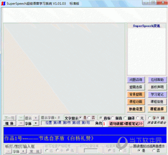The image size is (168, 155).
Task: Click the 常规 normal button
Action: pyautogui.click(x=35, y=151)
